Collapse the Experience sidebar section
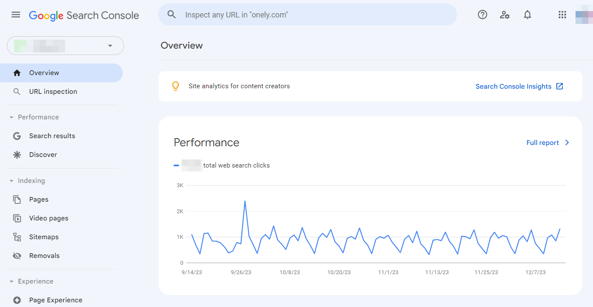This screenshot has width=593, height=307. tap(12, 281)
